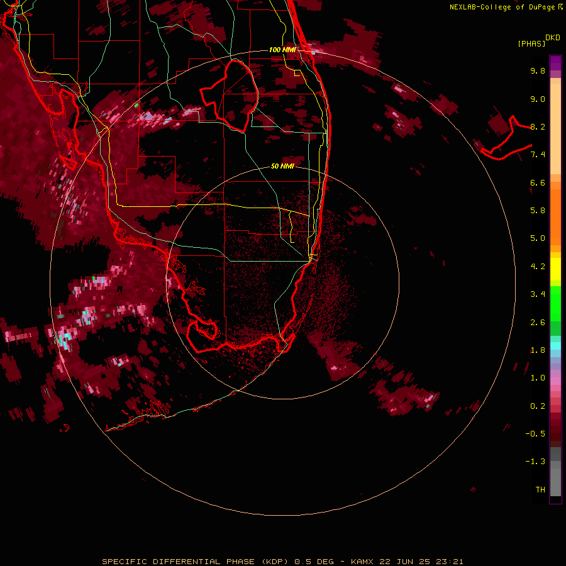Click the 6.6 value on color scale
The image size is (566, 566).
click(x=538, y=182)
